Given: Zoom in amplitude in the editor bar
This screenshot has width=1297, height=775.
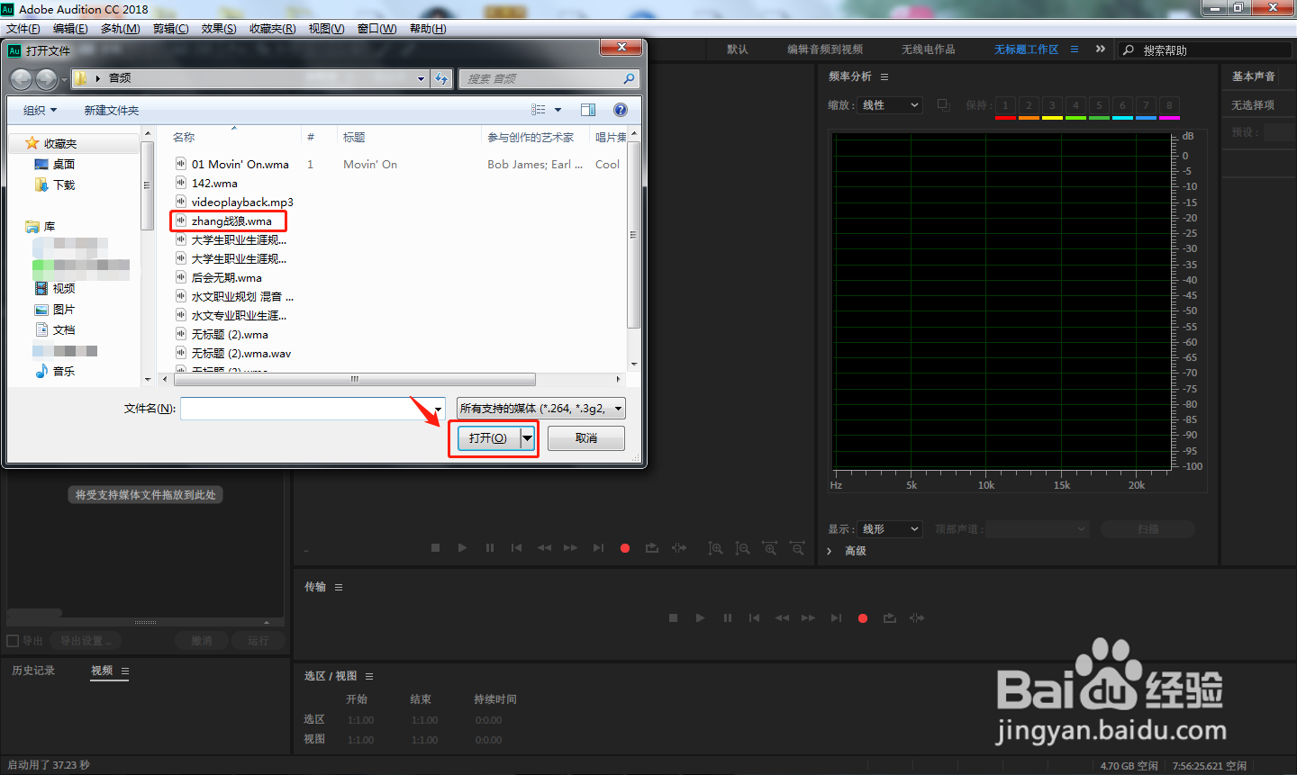Looking at the screenshot, I should click(715, 548).
